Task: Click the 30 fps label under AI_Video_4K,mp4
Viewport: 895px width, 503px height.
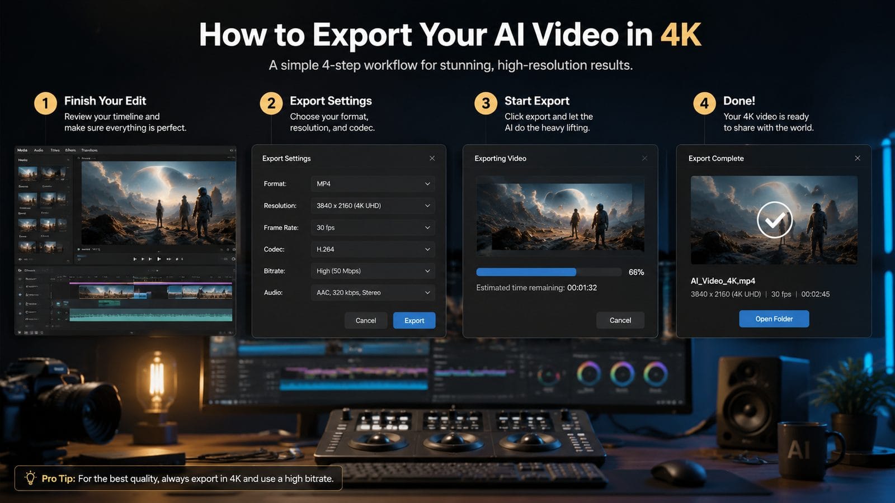Action: 781,294
